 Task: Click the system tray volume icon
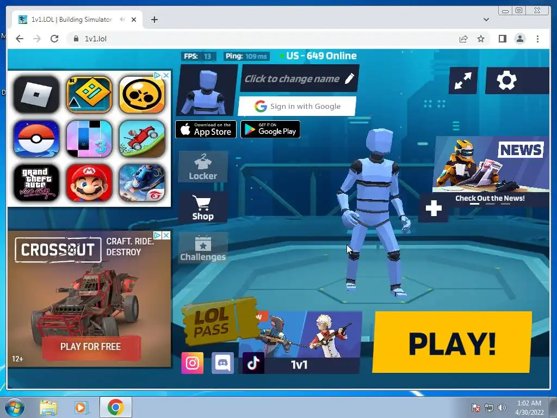click(502, 408)
